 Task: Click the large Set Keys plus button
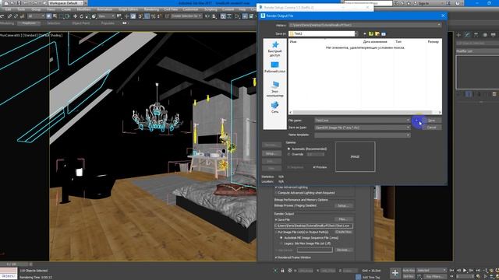(395, 273)
